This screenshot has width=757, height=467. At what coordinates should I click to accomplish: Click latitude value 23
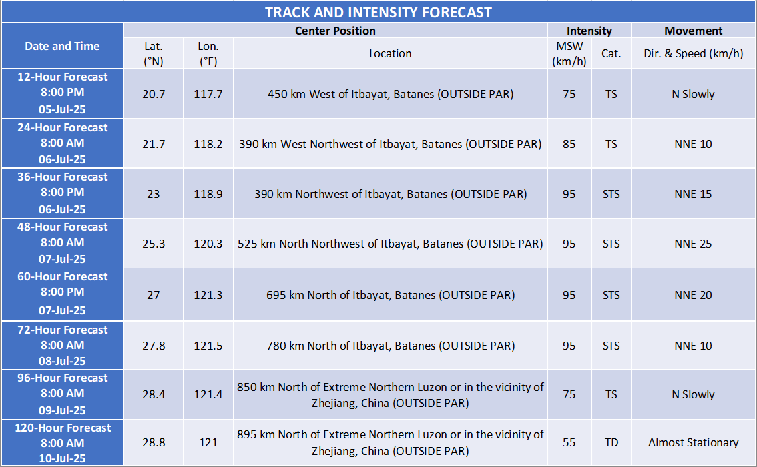click(154, 194)
